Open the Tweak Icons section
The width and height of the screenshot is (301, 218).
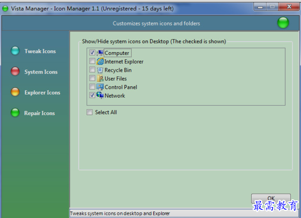40,51
